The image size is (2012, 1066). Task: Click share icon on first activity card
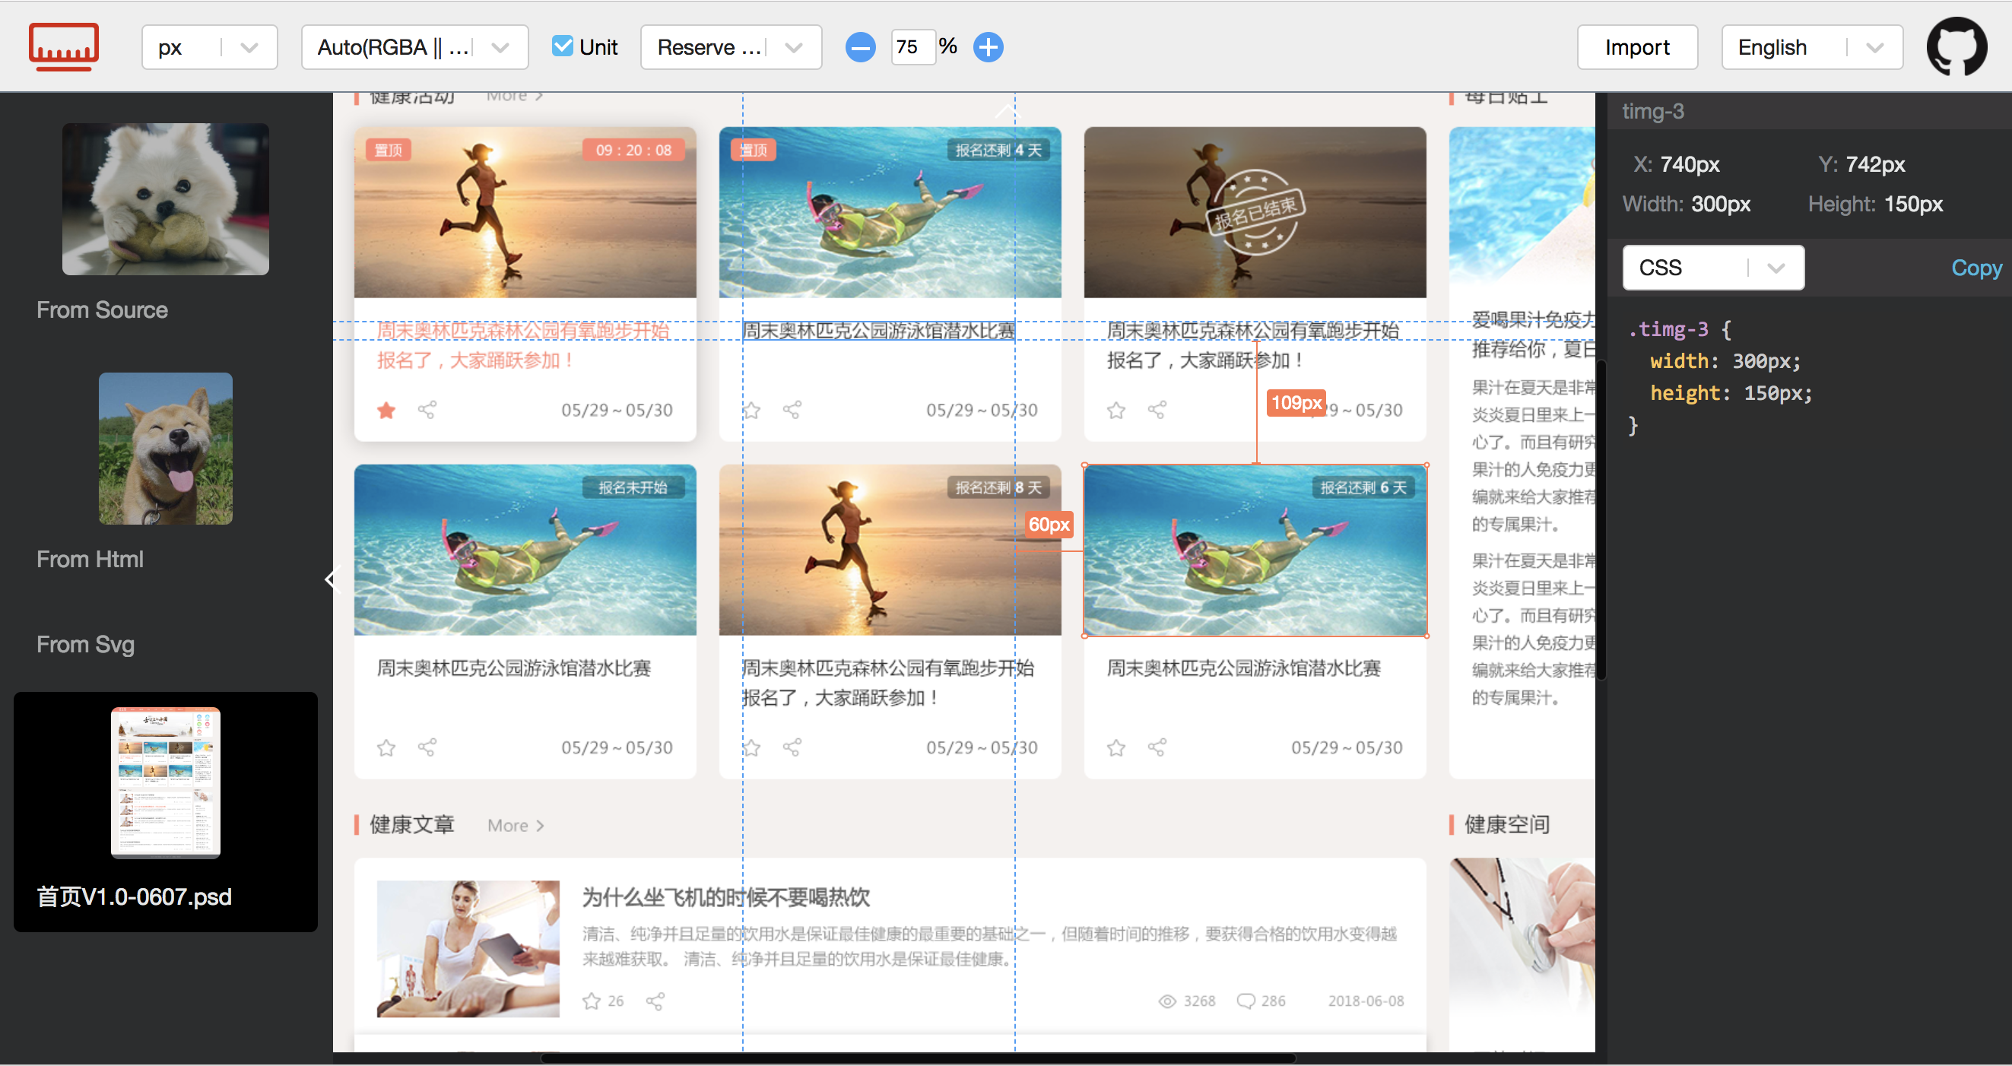[x=427, y=410]
